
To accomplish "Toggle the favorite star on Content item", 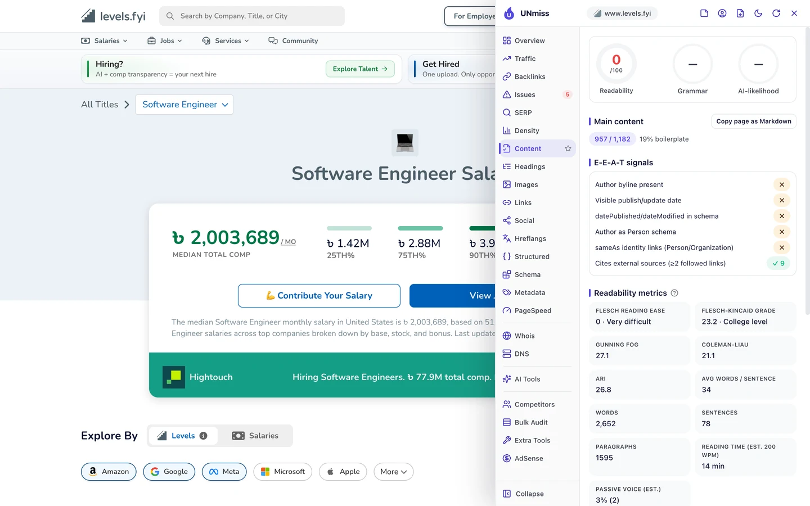I will coord(568,148).
